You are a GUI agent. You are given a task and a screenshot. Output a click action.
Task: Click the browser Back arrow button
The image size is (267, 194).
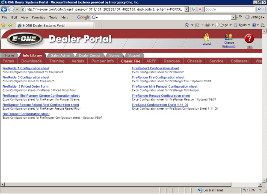coord(4,9)
